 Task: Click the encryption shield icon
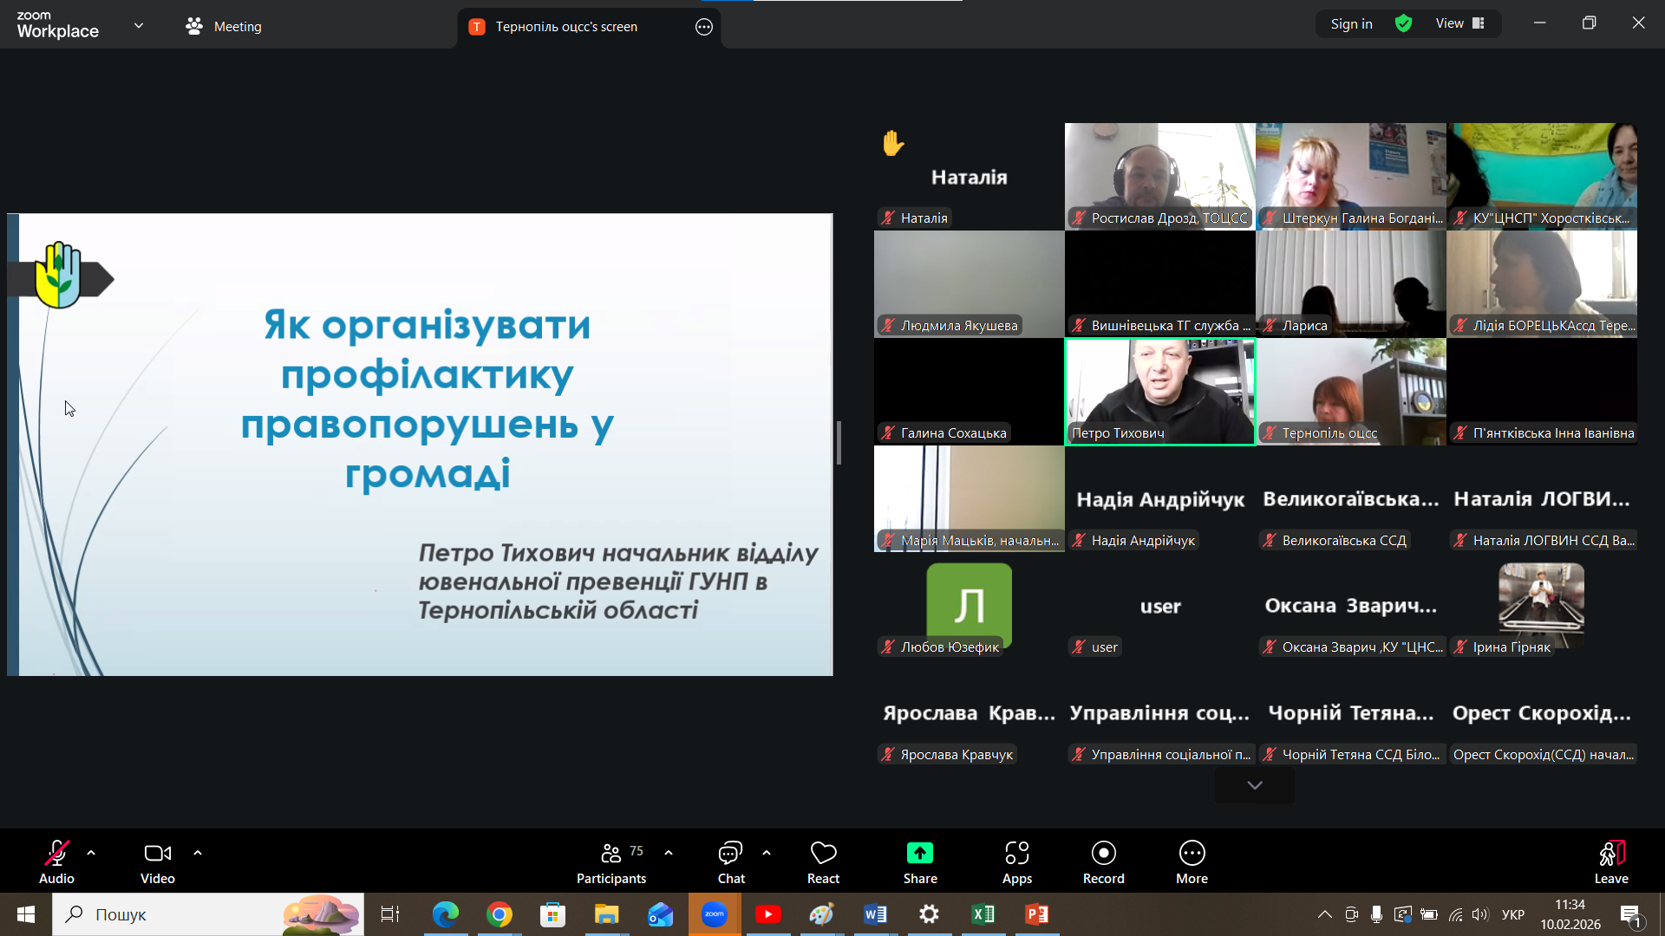pyautogui.click(x=1403, y=24)
